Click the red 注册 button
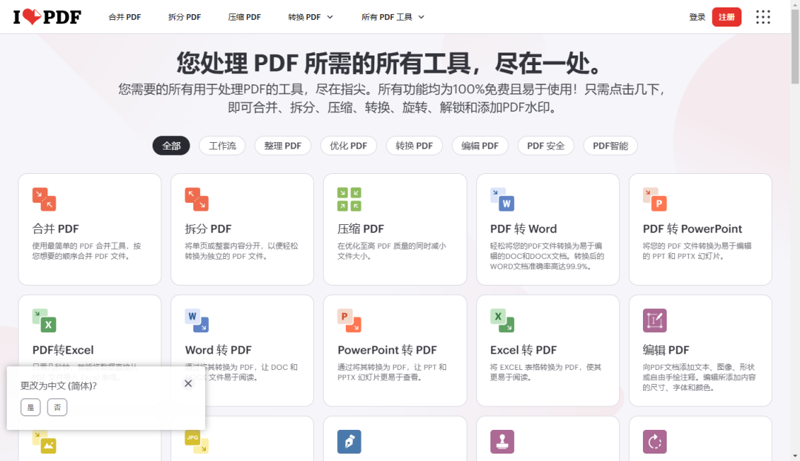The height and width of the screenshot is (461, 800). tap(727, 17)
